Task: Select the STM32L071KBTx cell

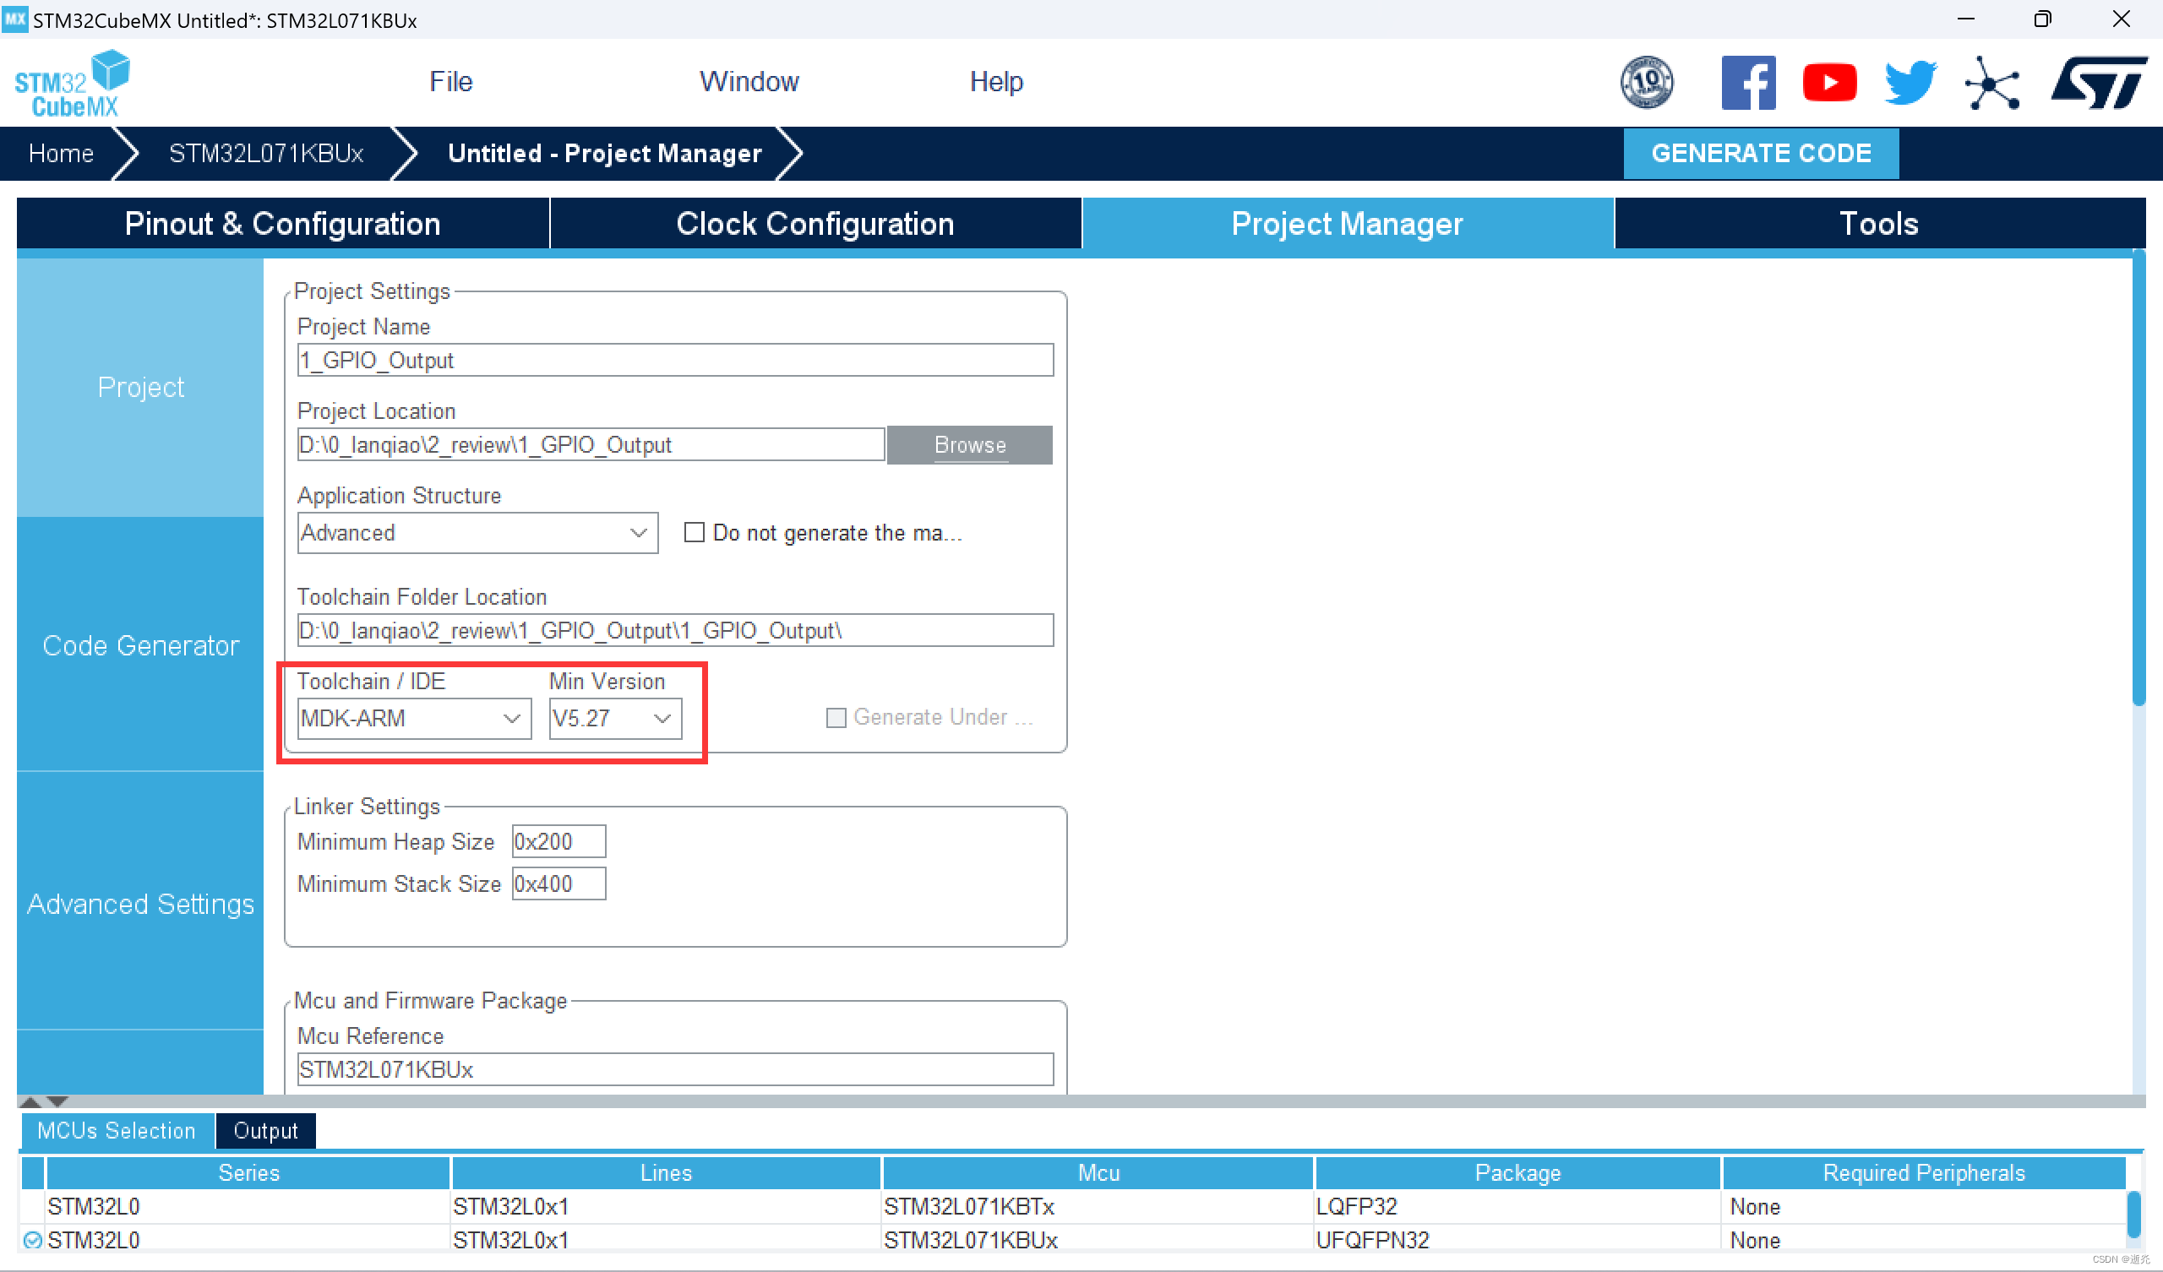Action: tap(1098, 1206)
